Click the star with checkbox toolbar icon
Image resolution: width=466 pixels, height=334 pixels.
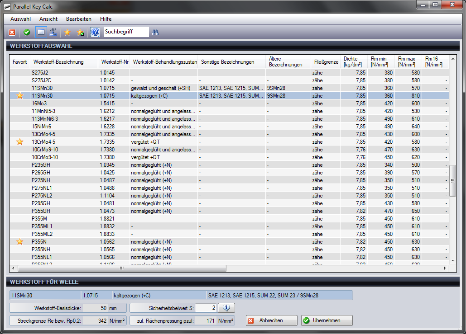coord(81,32)
